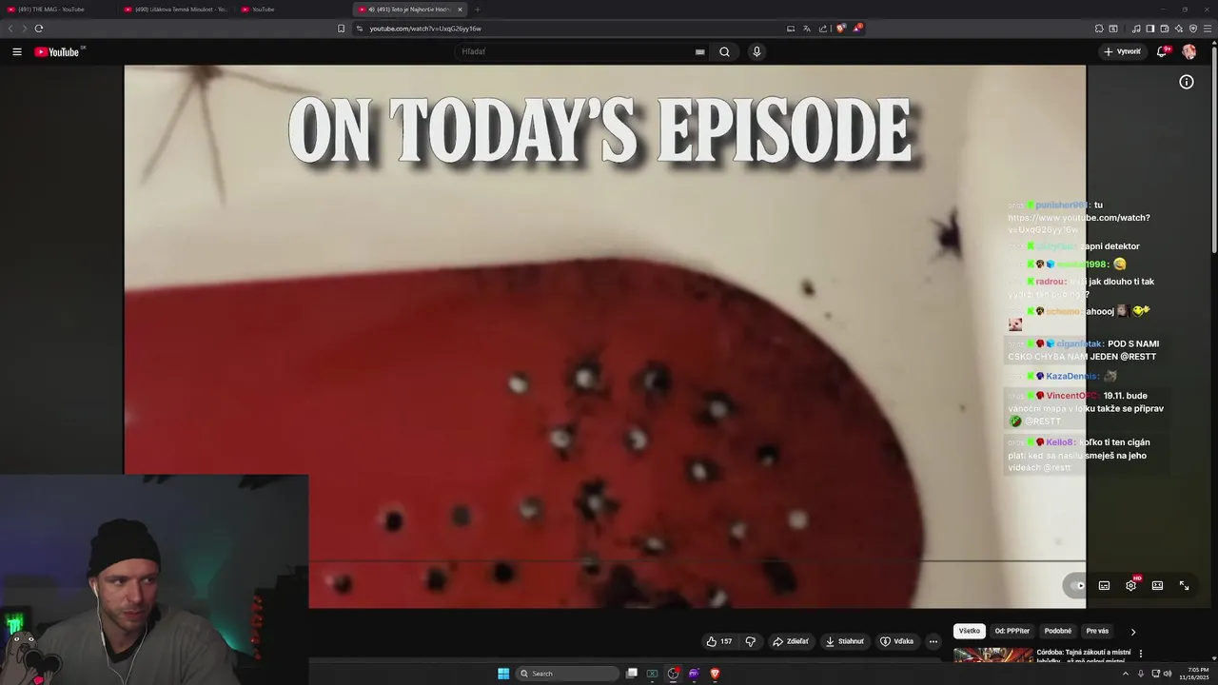Open Brave browser from the taskbar
The height and width of the screenshot is (685, 1218).
point(715,674)
